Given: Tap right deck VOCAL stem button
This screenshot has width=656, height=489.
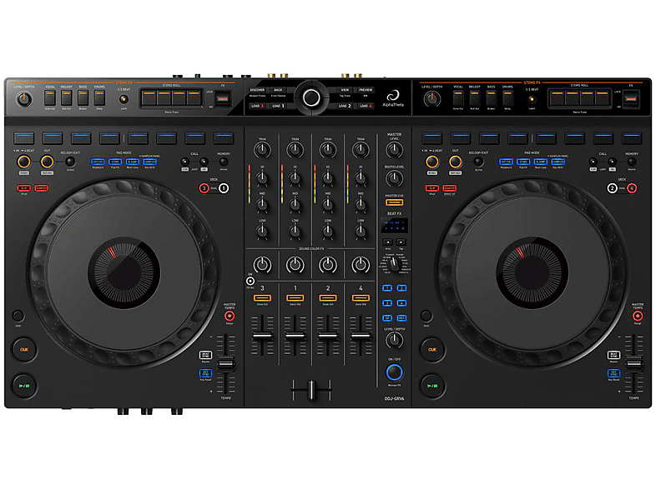Looking at the screenshot, I should point(458,97).
